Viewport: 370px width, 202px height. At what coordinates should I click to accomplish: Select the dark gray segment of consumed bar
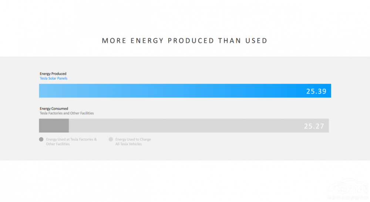coord(54,126)
